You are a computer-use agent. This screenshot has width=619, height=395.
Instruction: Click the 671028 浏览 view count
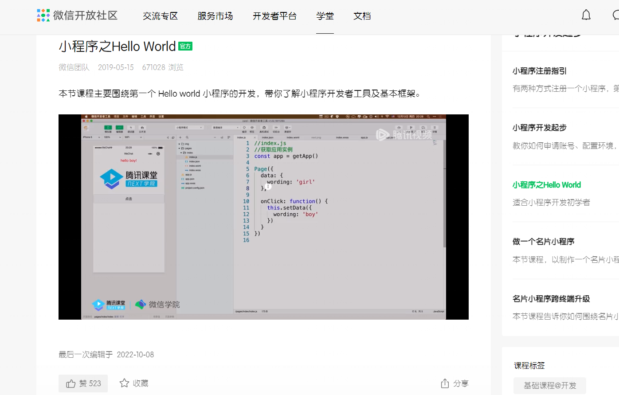[163, 67]
